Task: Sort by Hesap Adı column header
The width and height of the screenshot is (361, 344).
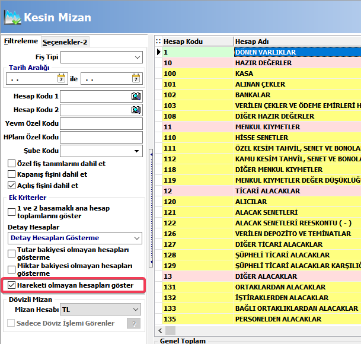Action: [298, 42]
